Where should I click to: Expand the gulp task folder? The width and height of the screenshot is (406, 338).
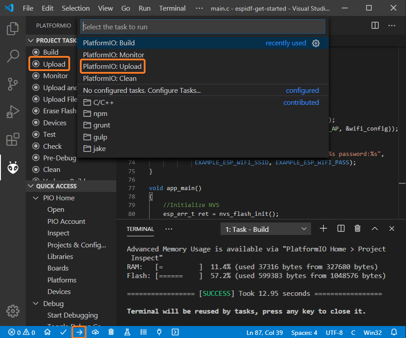(203, 137)
